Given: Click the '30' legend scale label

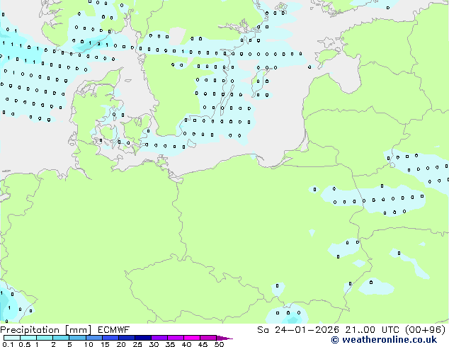Looking at the screenshot, I should (x=154, y=344).
